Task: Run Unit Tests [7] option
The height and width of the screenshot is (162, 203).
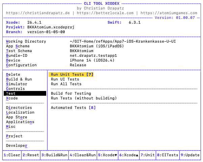Action: pyautogui.click(x=71, y=74)
